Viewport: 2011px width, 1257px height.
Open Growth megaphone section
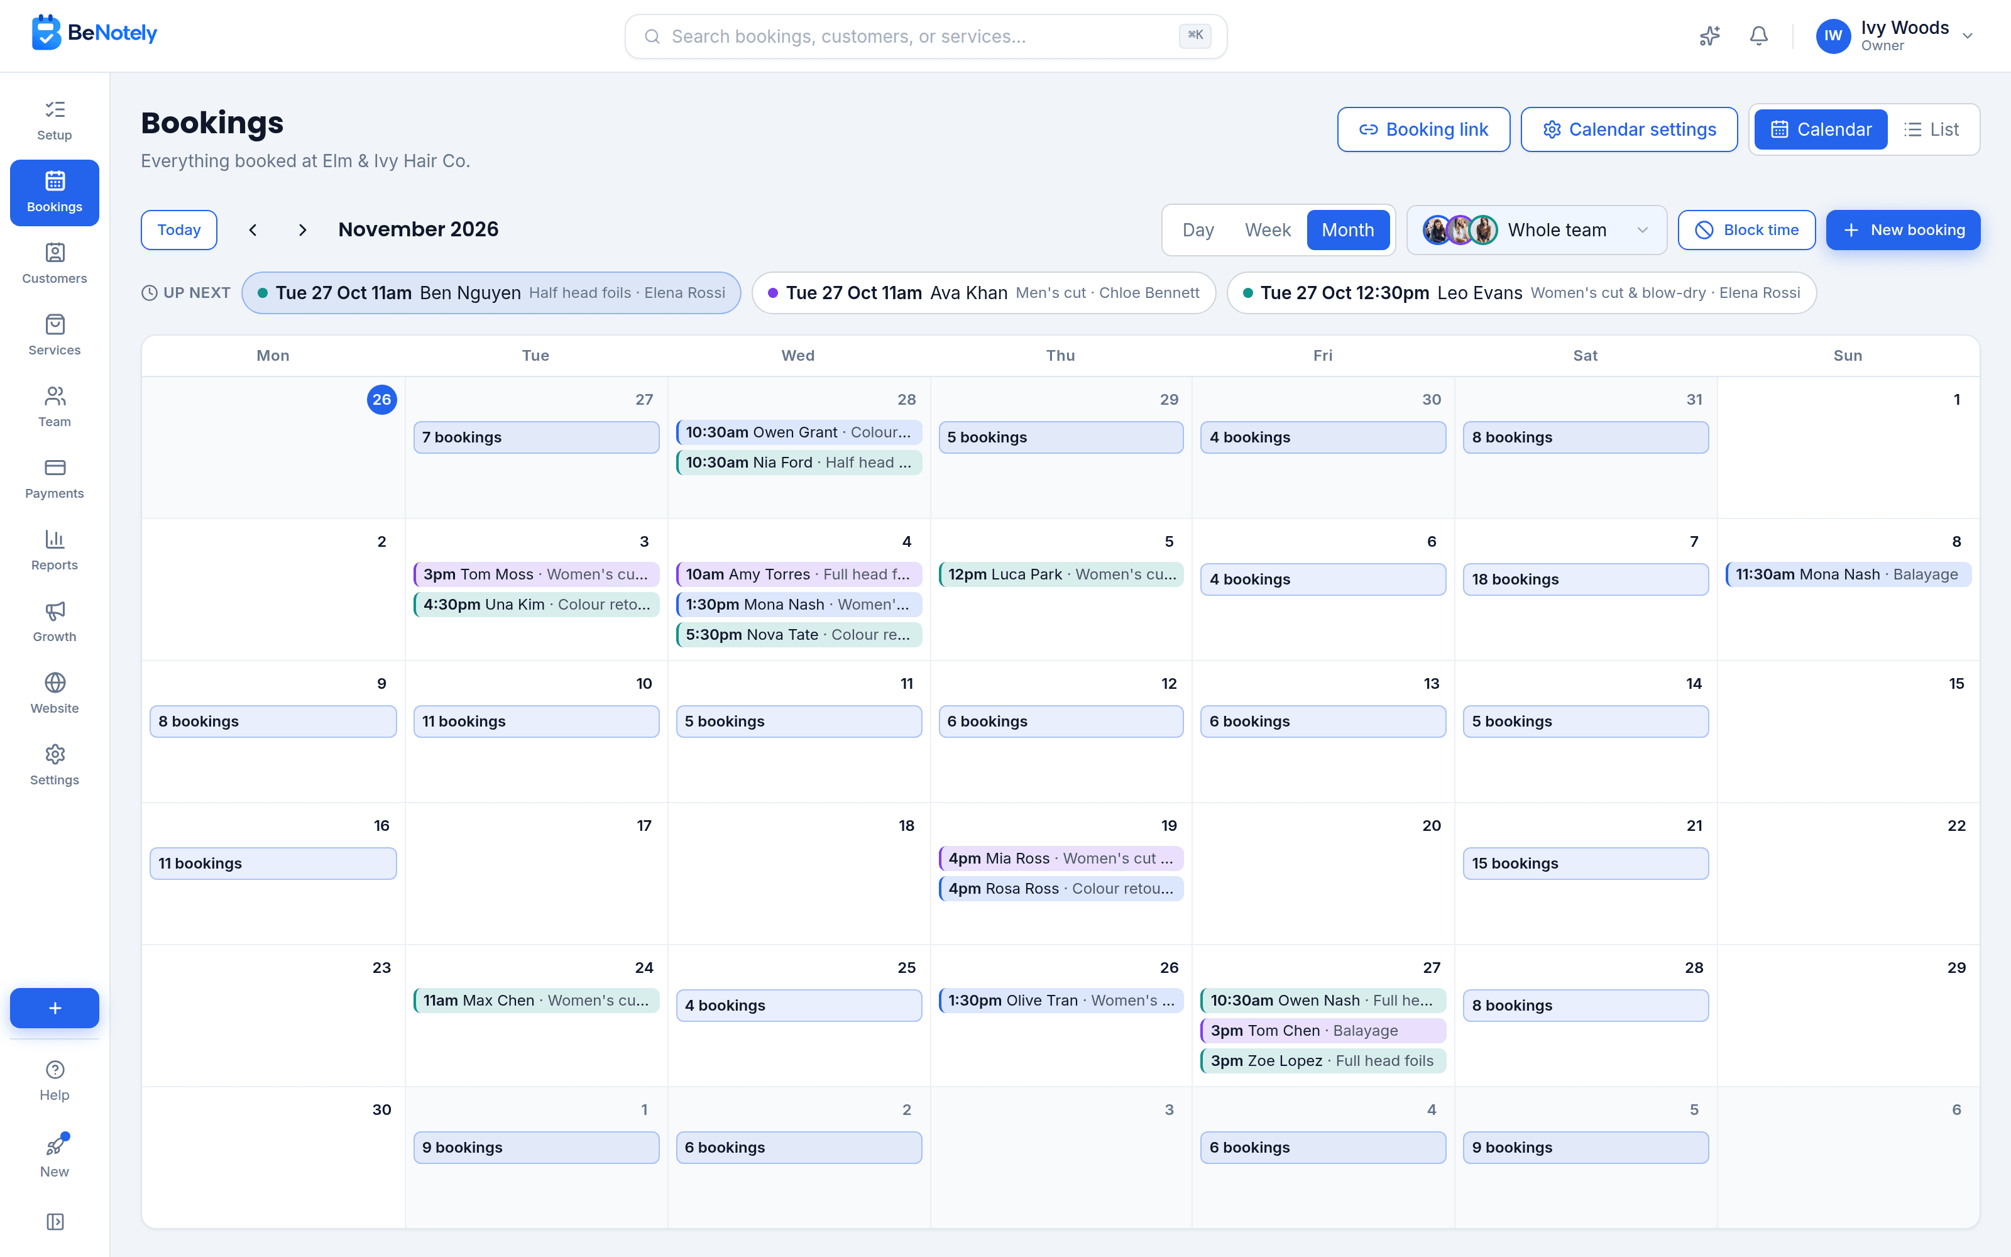click(55, 621)
